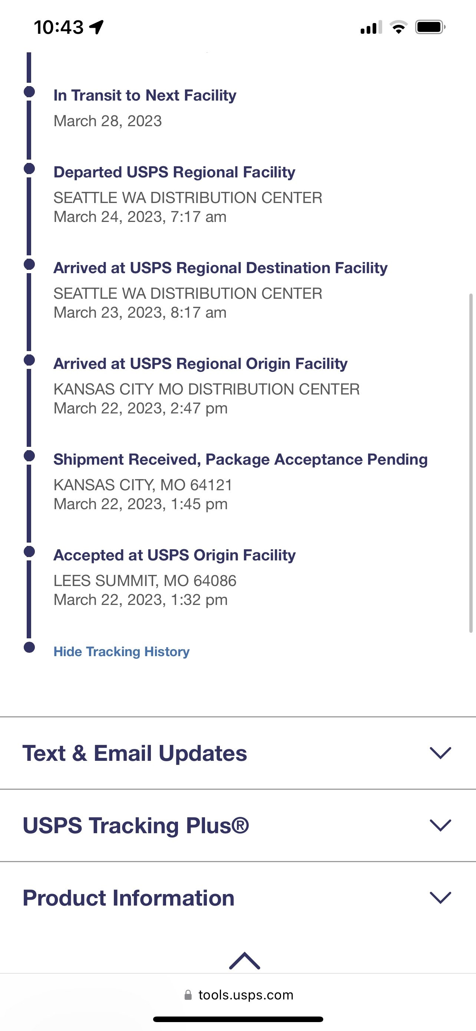Tap the 10:43 clock in status bar
This screenshot has height=1031, width=476.
(x=59, y=27)
